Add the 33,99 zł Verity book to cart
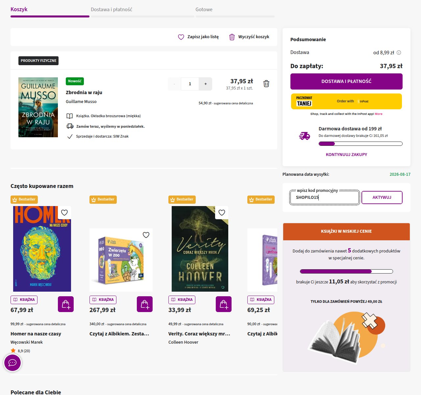 [x=224, y=304]
